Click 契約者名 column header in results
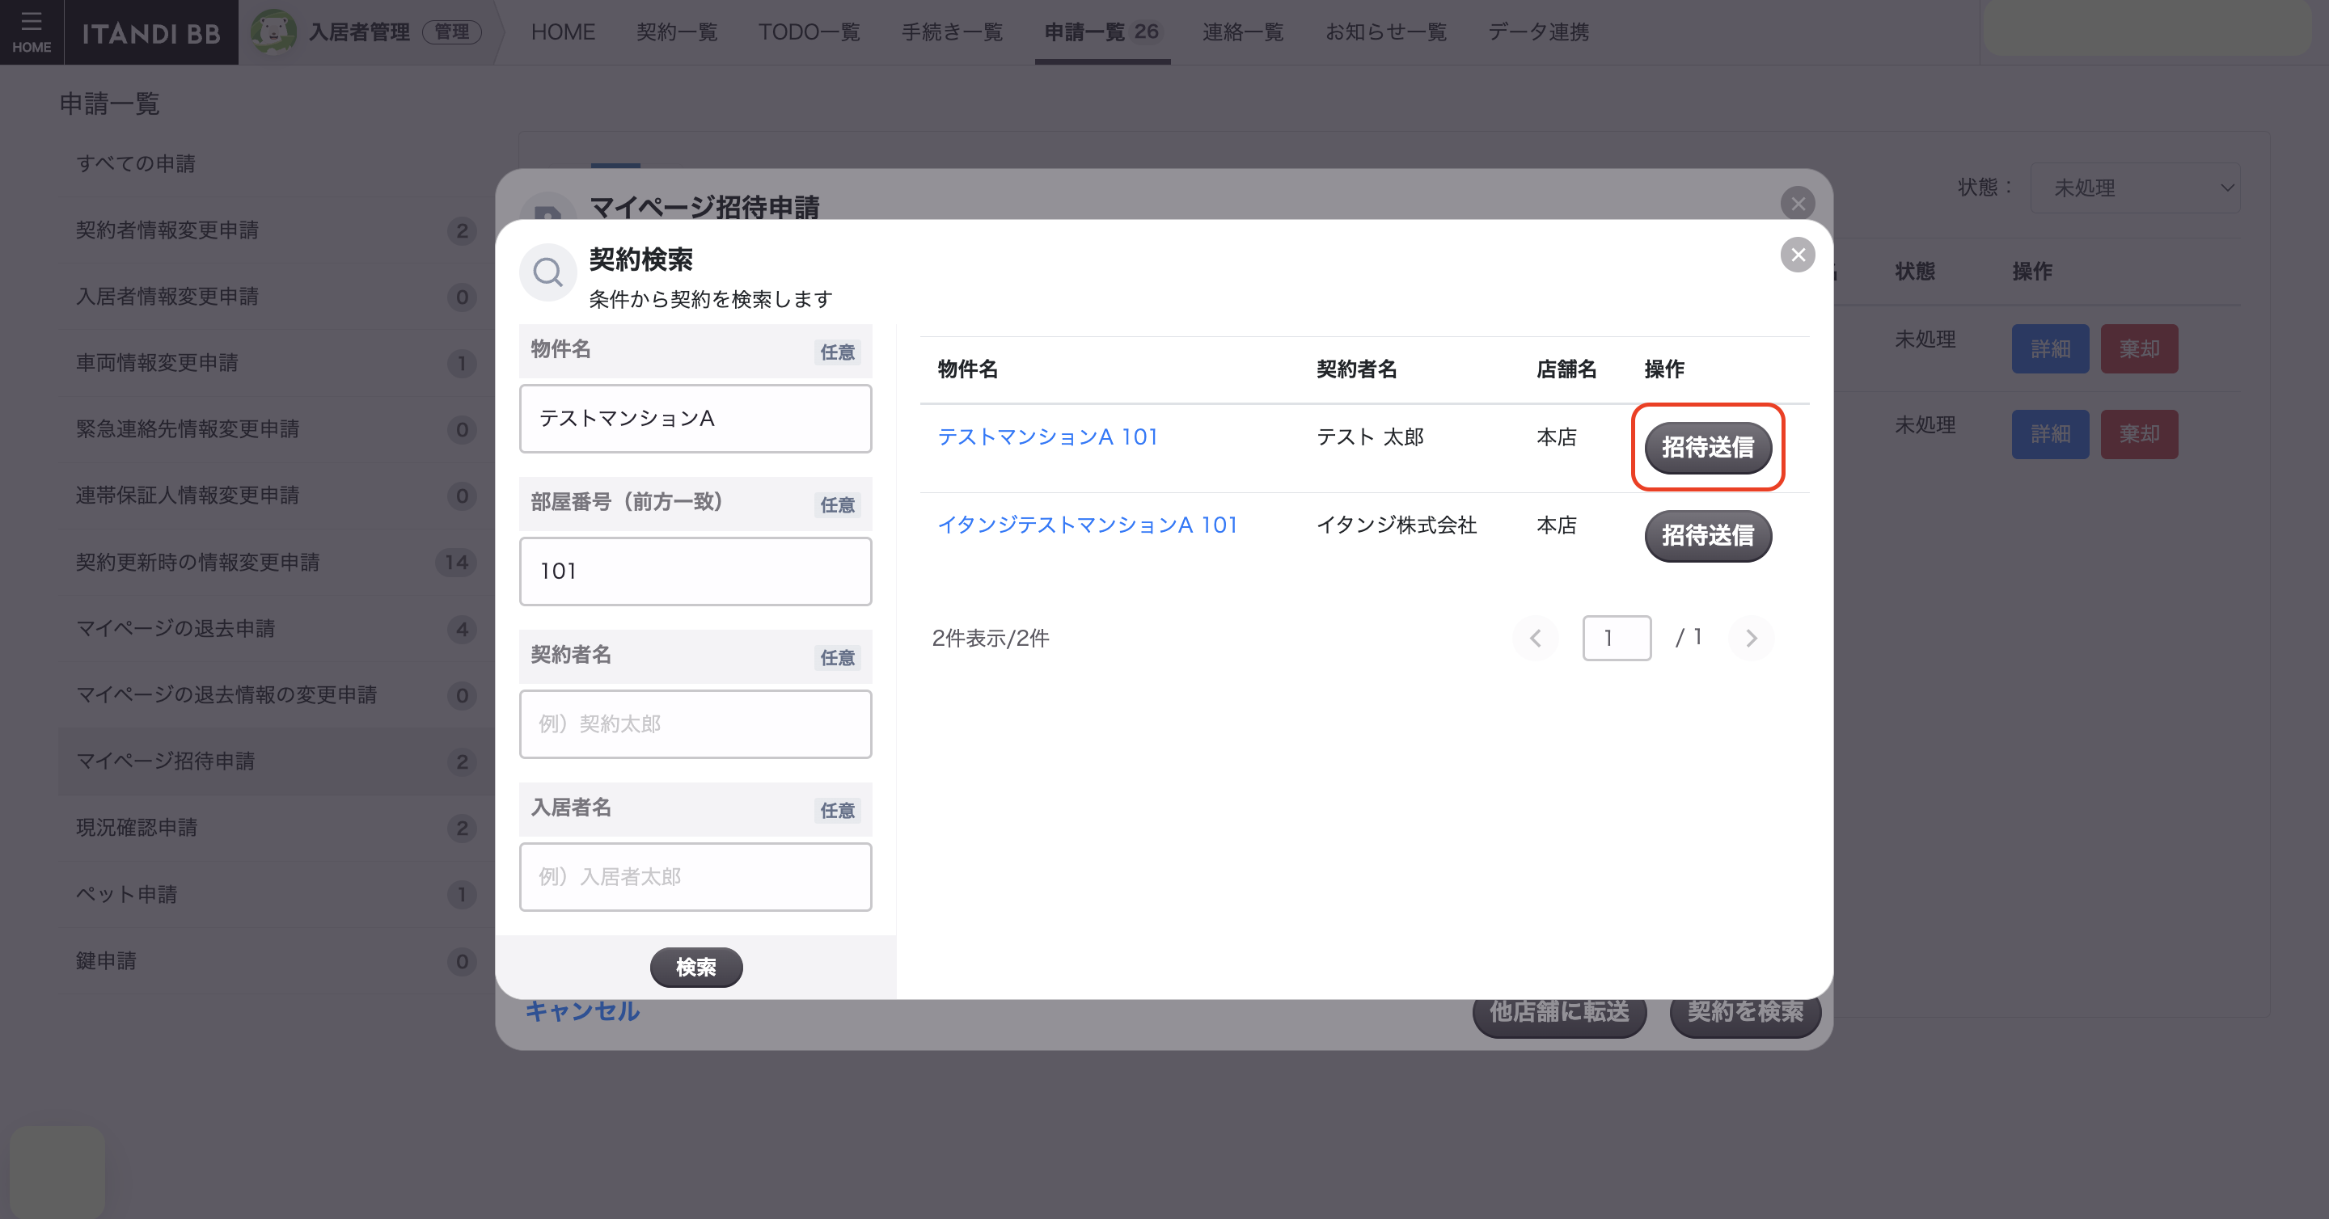Image resolution: width=2329 pixels, height=1219 pixels. pyautogui.click(x=1356, y=369)
